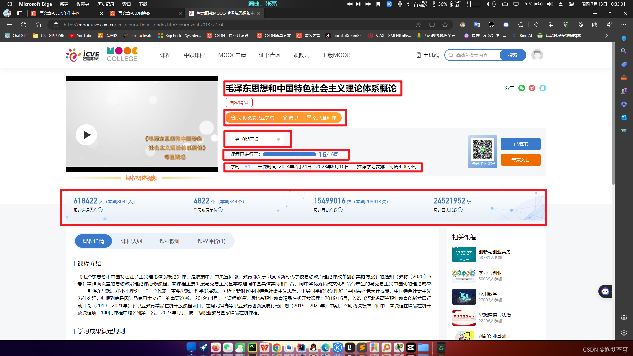Switch to 课程教师 tab
Image resolution: width=633 pixels, height=356 pixels.
click(170, 241)
